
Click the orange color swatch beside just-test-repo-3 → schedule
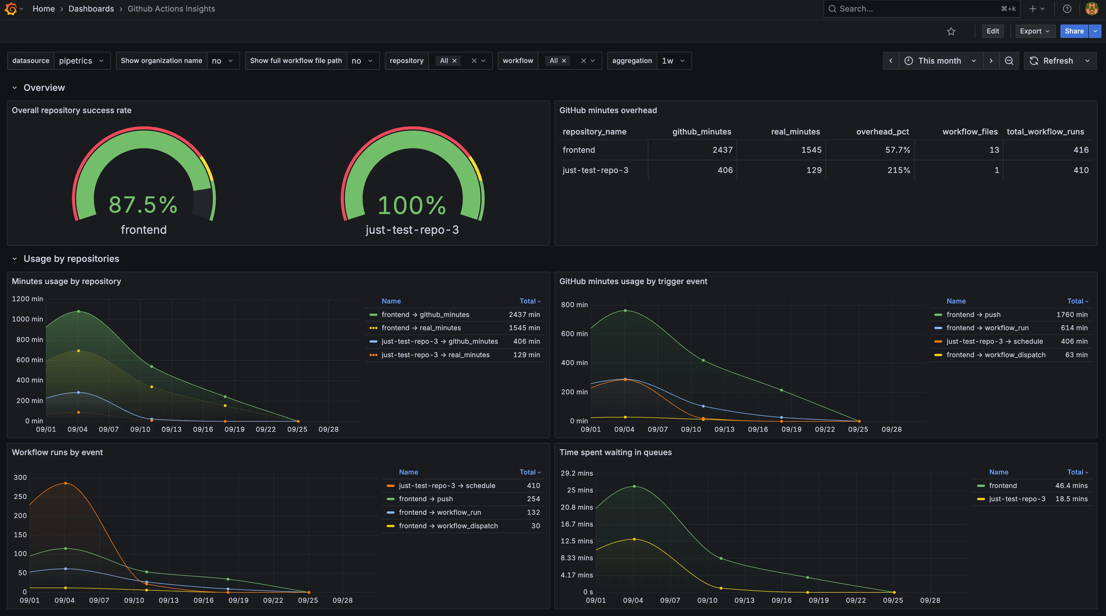pyautogui.click(x=390, y=485)
